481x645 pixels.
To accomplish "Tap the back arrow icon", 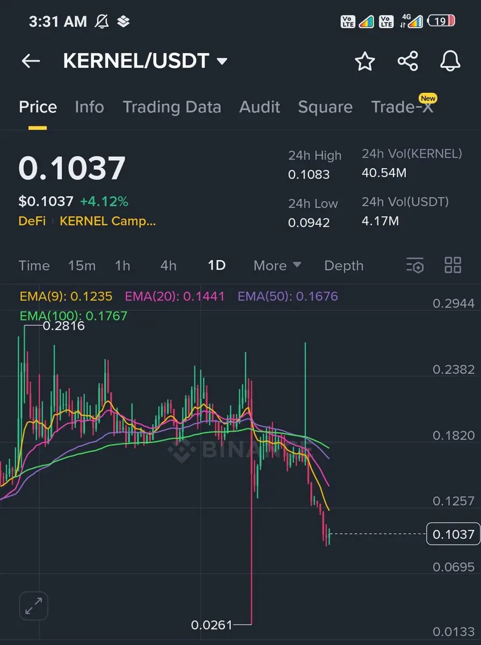I will (31, 61).
